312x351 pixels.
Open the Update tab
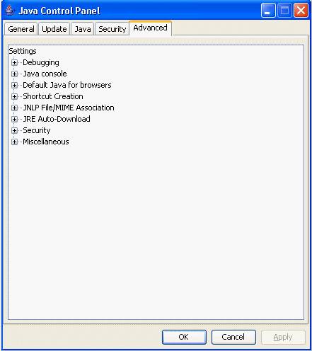[x=54, y=29]
